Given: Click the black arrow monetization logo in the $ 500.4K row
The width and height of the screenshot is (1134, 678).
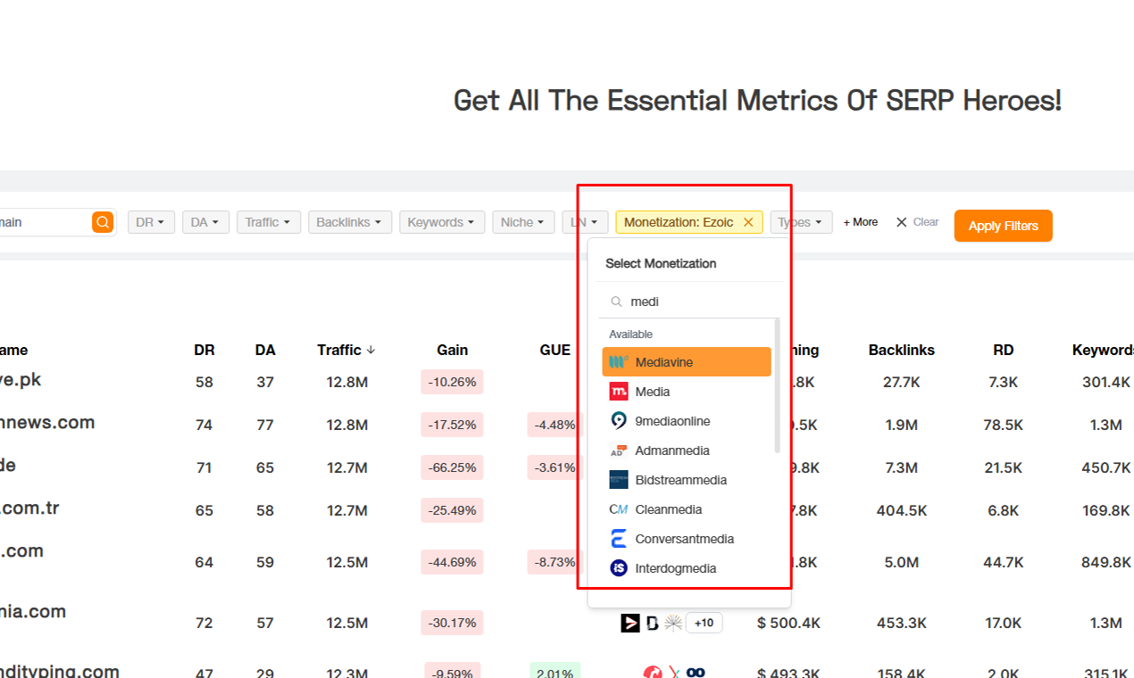Looking at the screenshot, I should tap(630, 623).
